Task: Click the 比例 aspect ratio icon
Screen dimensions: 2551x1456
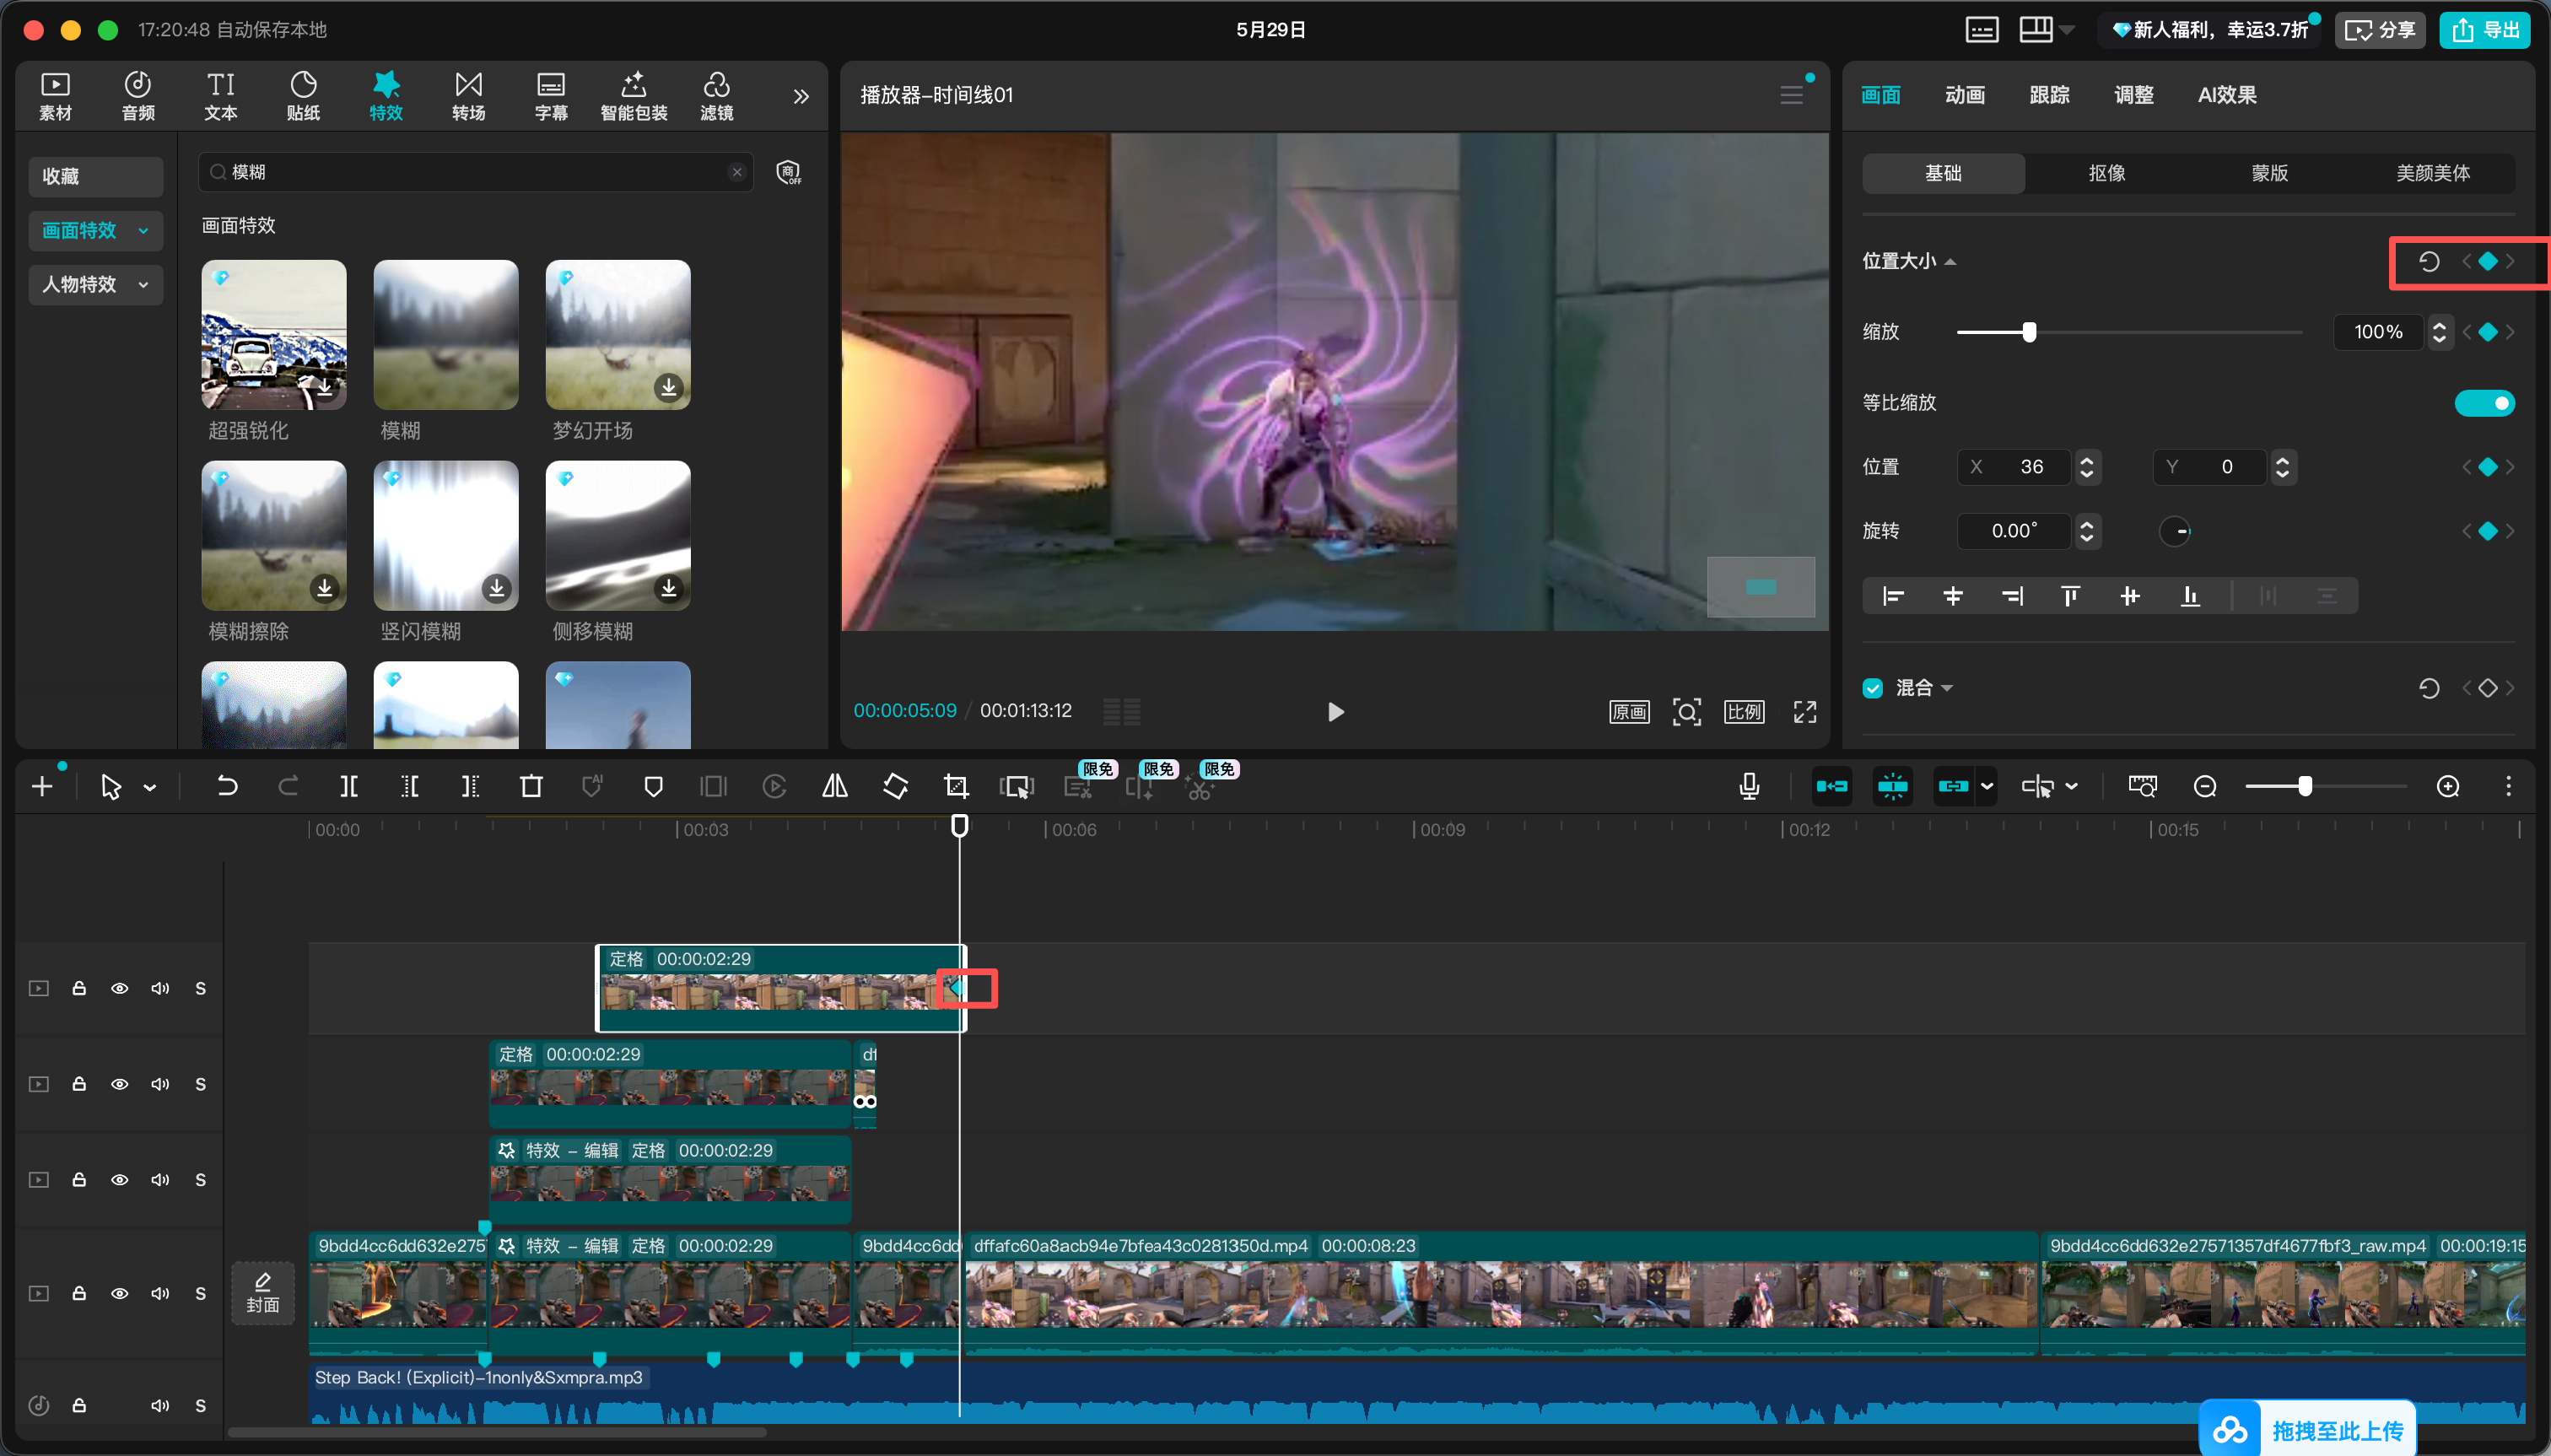Action: click(1744, 712)
